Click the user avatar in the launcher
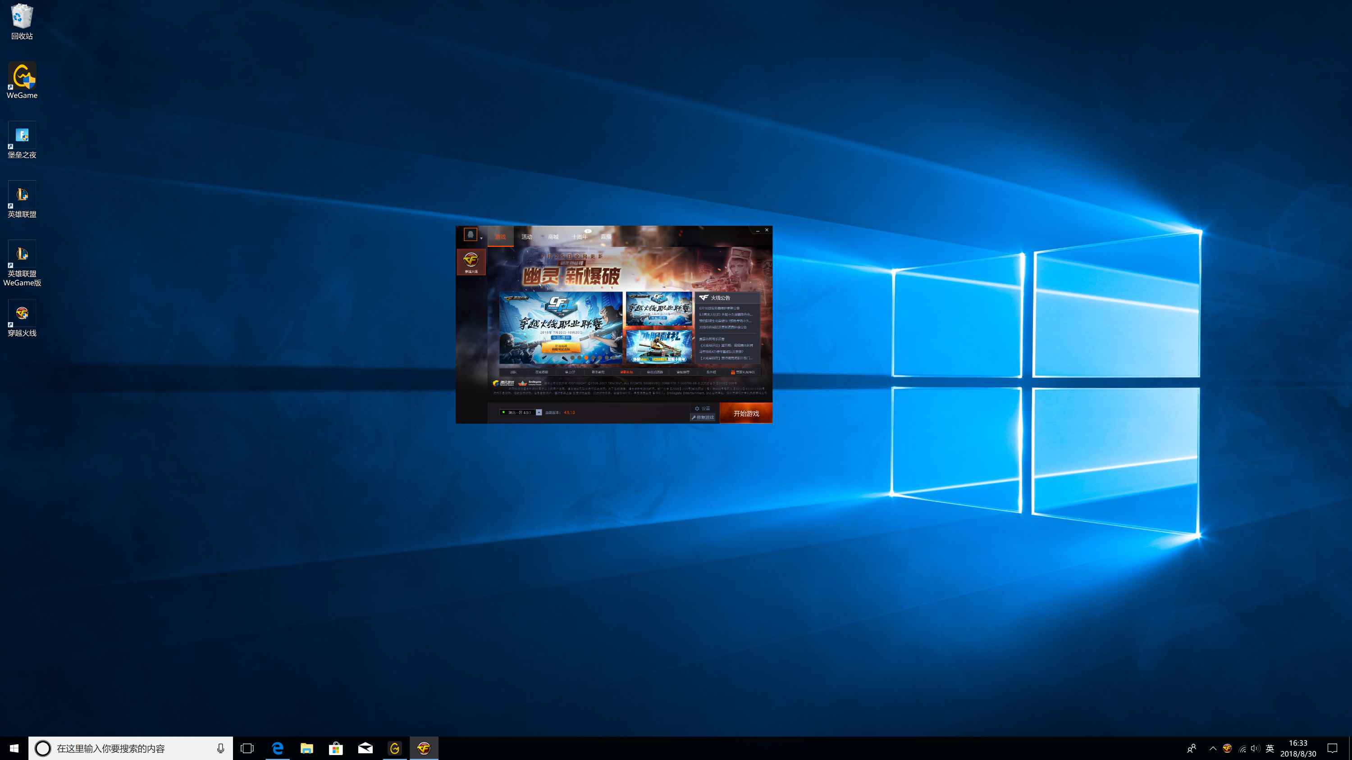 coord(470,234)
